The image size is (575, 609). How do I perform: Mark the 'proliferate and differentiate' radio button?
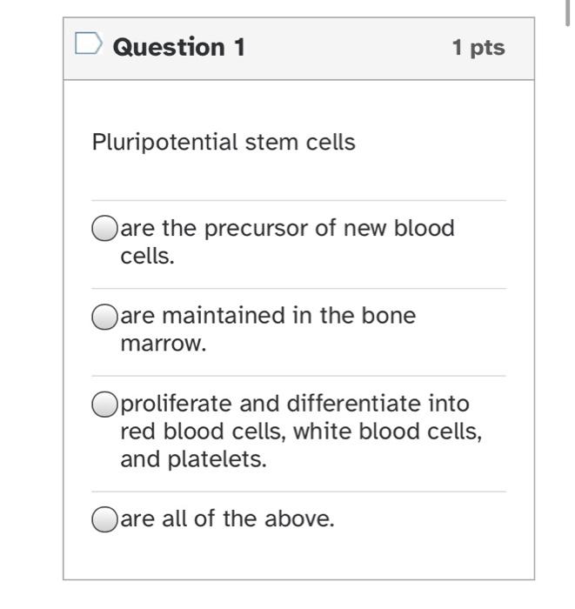coord(104,404)
